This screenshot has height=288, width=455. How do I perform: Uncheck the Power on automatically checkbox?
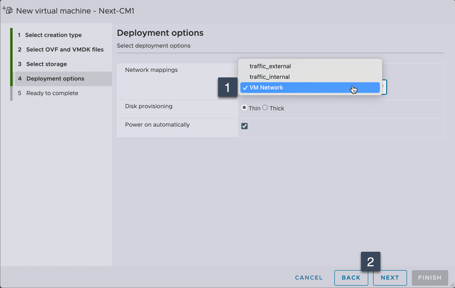pos(244,126)
